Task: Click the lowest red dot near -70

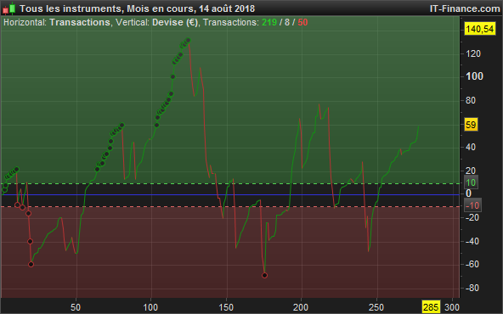Action: pyautogui.click(x=264, y=275)
